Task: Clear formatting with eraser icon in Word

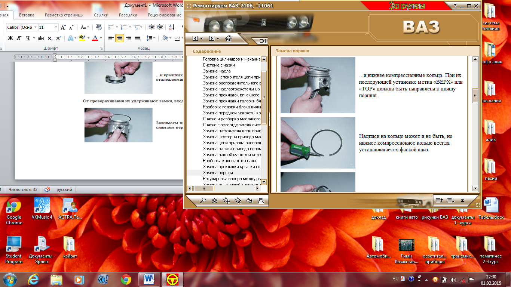Action: tap(99, 27)
